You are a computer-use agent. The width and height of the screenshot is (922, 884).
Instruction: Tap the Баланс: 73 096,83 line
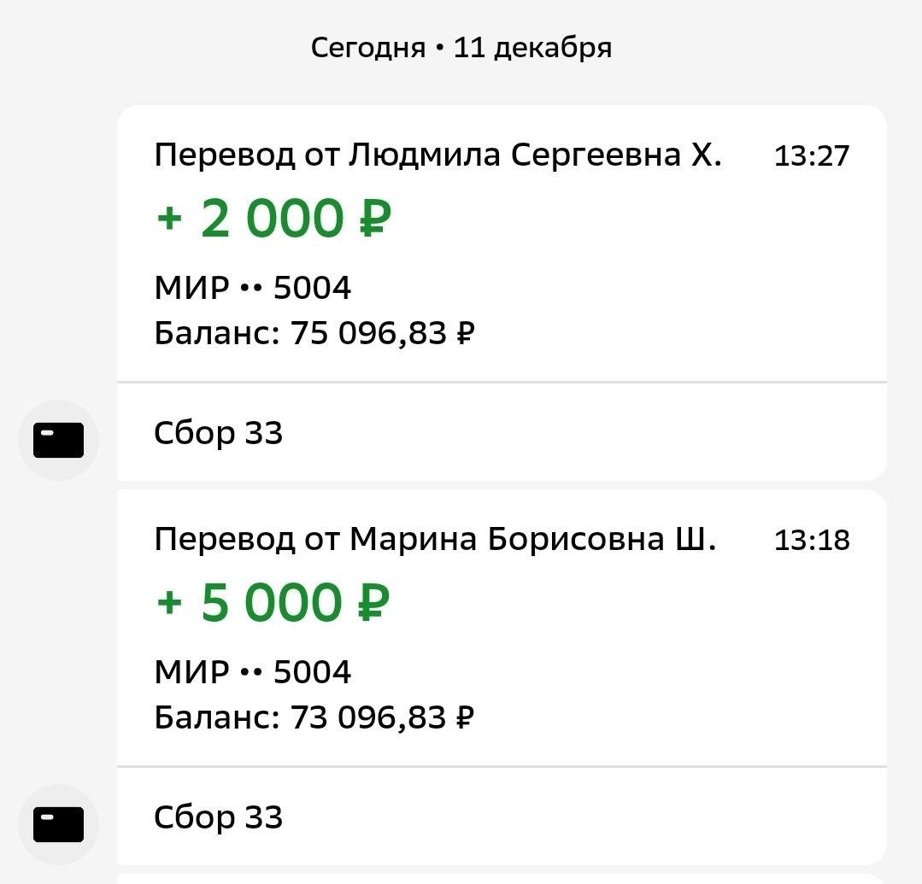tap(314, 717)
